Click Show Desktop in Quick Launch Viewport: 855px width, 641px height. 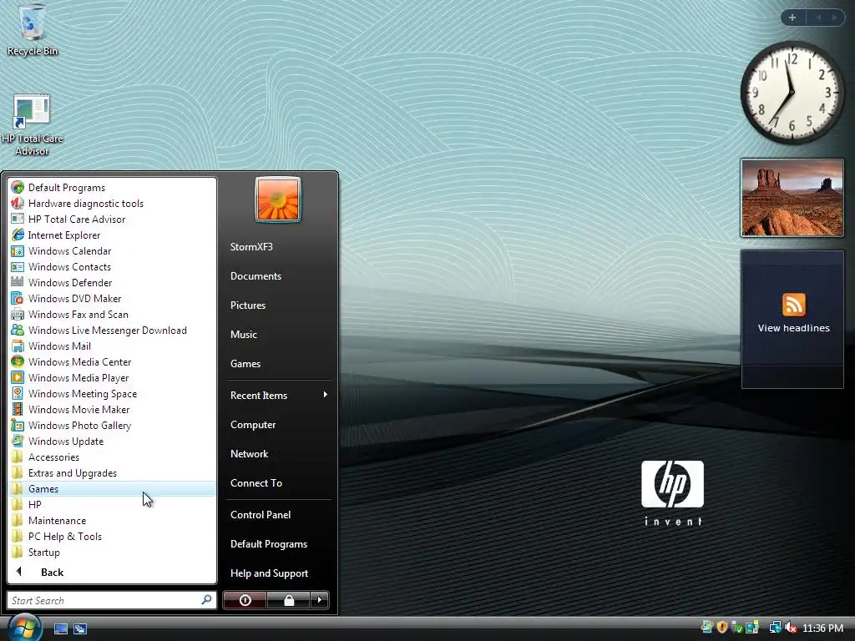(60, 628)
